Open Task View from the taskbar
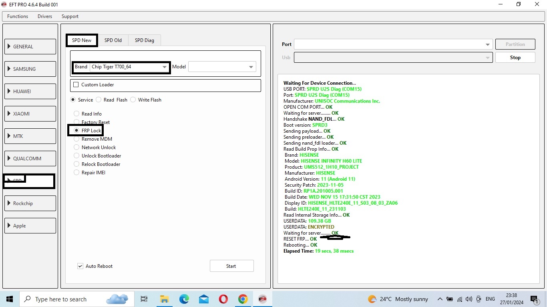Image resolution: width=547 pixels, height=307 pixels. pos(144,299)
